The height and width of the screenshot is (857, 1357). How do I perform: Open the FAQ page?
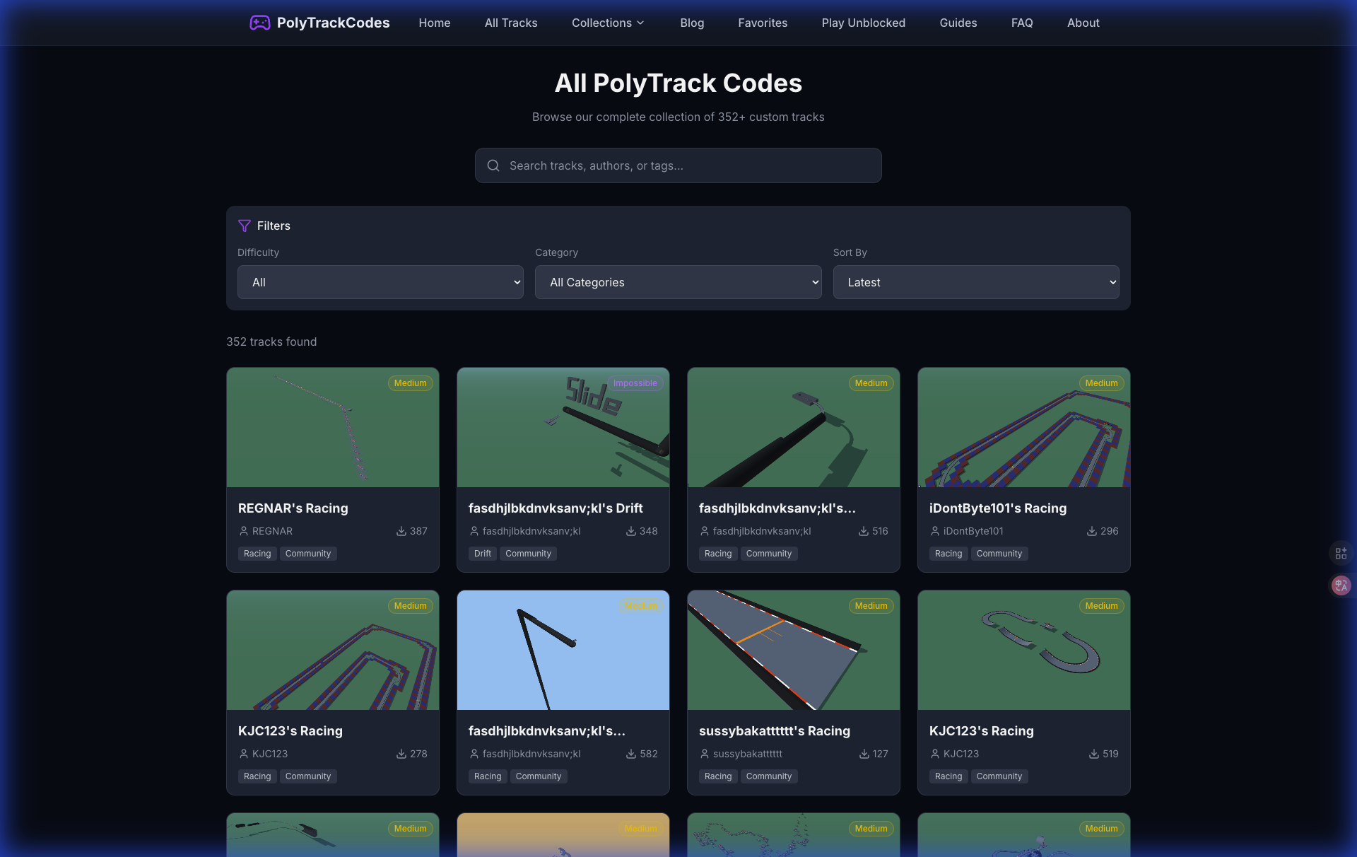(1022, 23)
